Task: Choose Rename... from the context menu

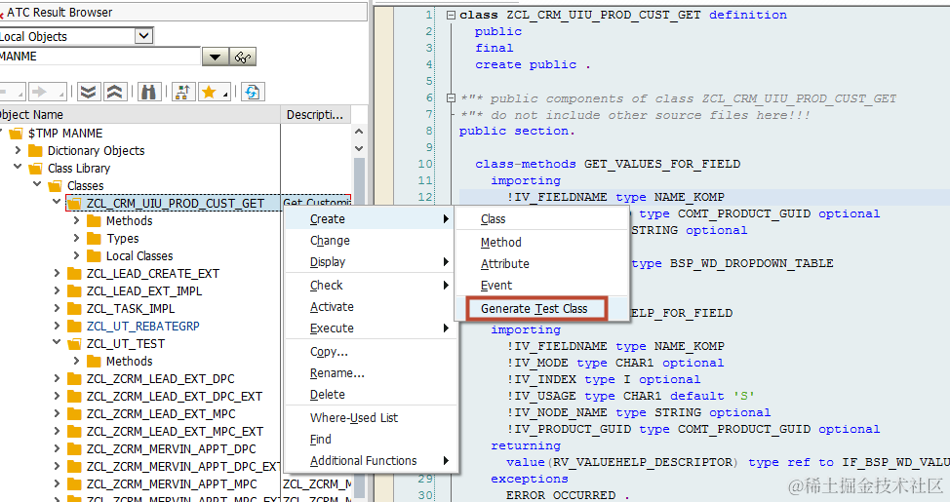Action: [x=371, y=373]
